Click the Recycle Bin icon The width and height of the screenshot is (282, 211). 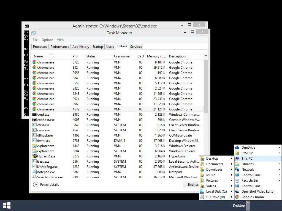pyautogui.click(x=237, y=181)
